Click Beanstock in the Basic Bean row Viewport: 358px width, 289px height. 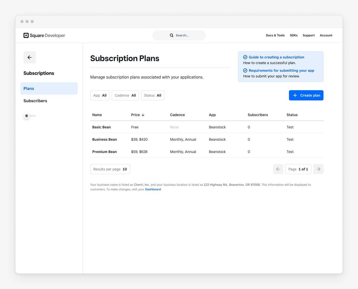coord(217,127)
